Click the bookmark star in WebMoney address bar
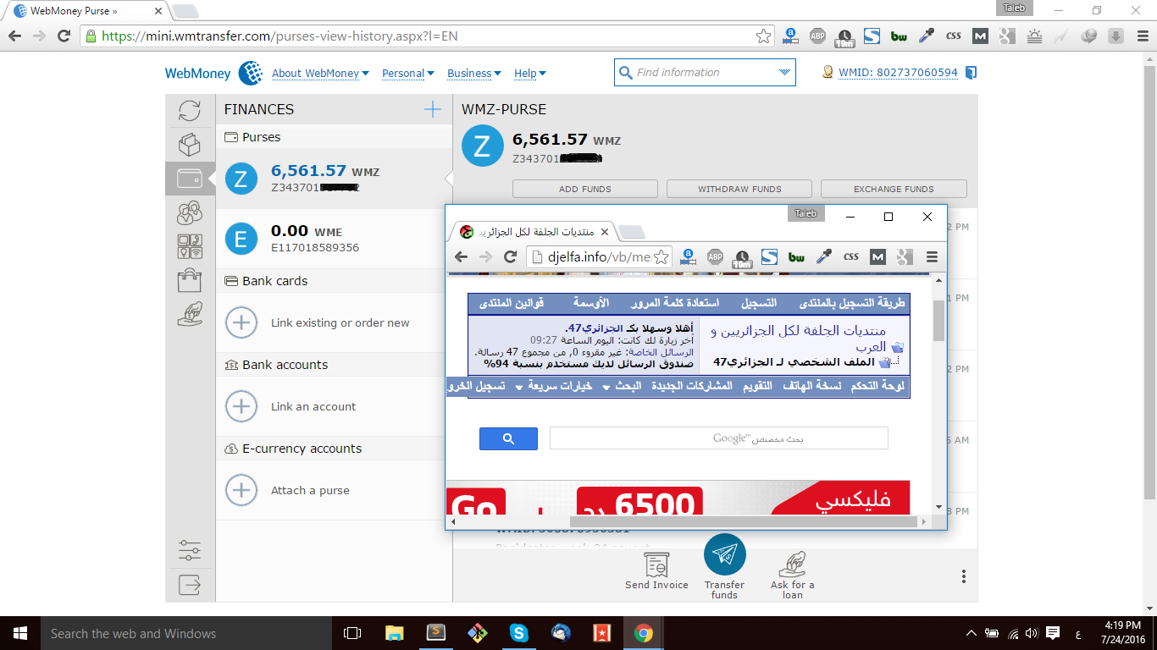 click(x=763, y=36)
